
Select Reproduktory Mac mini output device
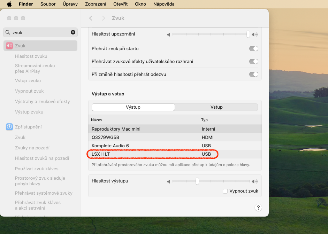click(175, 129)
